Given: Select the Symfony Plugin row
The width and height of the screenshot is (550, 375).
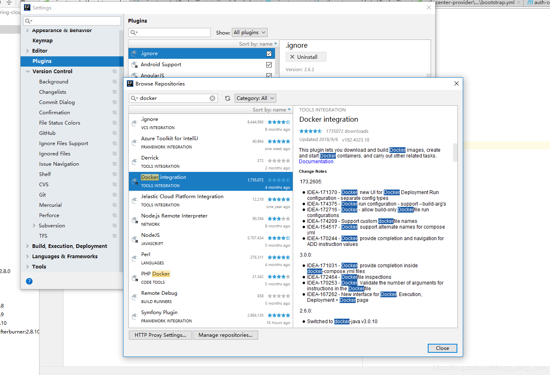Looking at the screenshot, I should (210, 317).
